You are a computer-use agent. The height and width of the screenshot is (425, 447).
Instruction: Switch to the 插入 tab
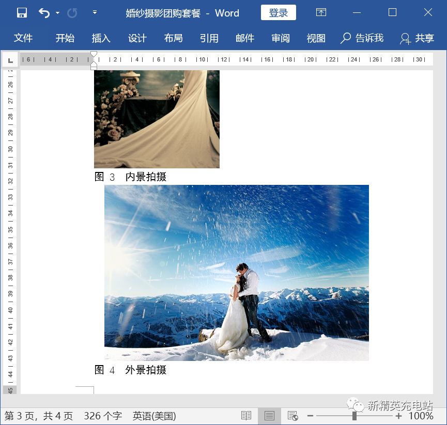(101, 38)
